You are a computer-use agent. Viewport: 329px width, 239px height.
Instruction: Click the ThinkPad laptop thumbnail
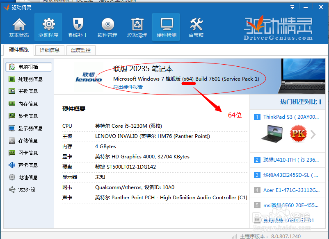(272, 134)
